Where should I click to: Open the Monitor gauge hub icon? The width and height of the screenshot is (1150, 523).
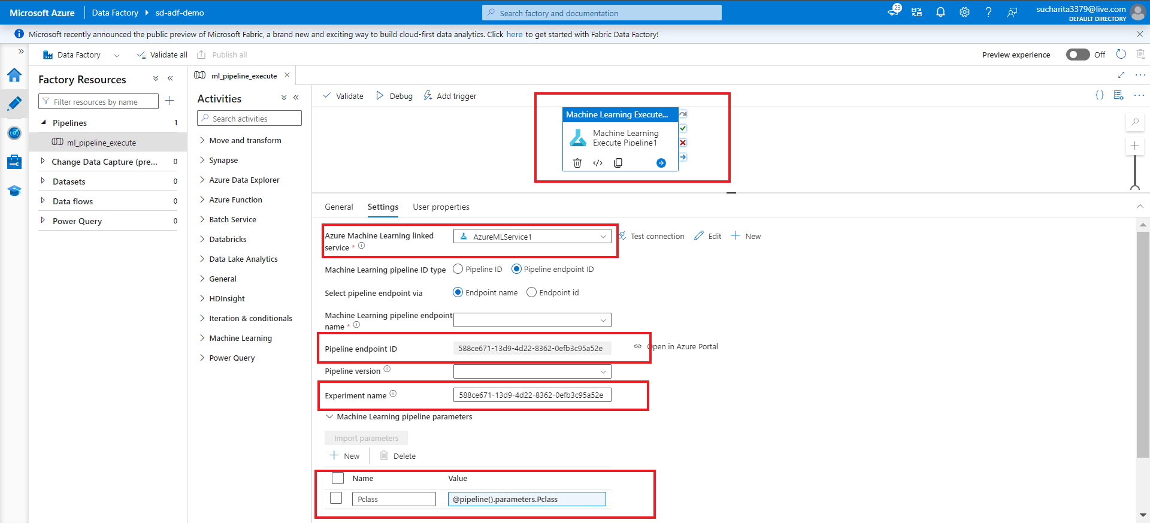tap(14, 132)
